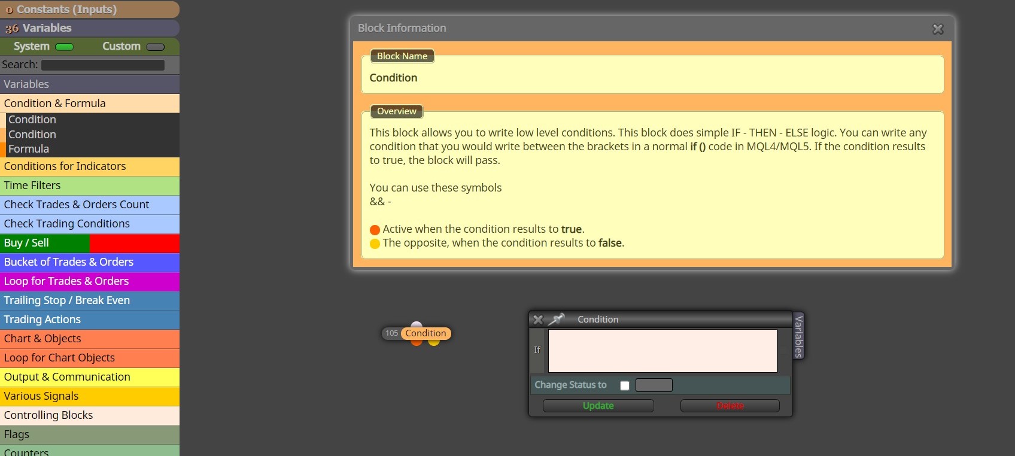This screenshot has width=1015, height=456.
Task: Open the vertical Variables side tab
Action: 799,336
